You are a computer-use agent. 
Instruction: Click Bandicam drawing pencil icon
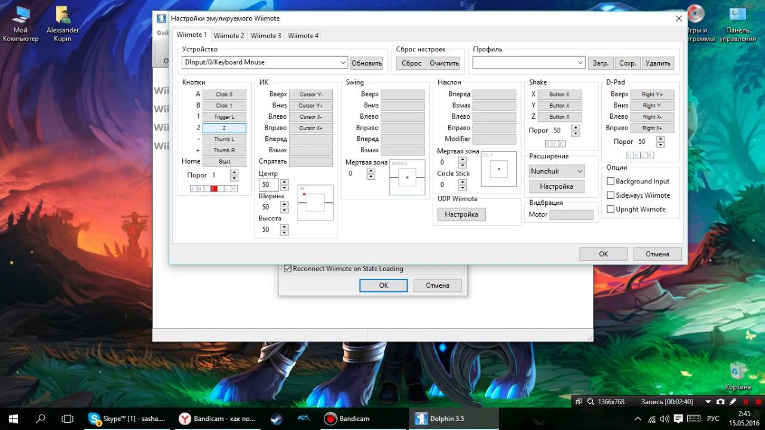pyautogui.click(x=733, y=402)
